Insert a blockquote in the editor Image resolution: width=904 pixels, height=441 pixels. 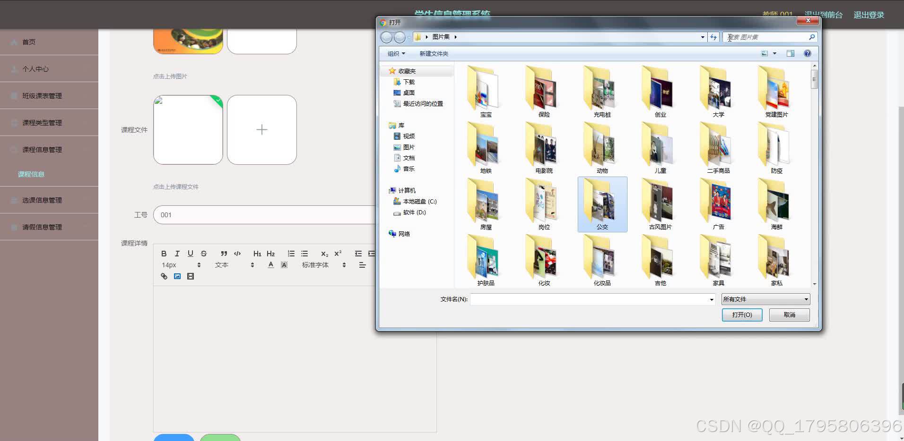(x=224, y=254)
